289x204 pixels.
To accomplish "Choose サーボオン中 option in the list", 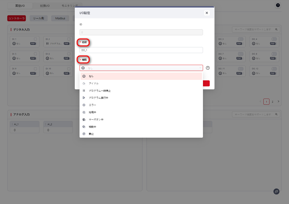I will click(x=96, y=120).
